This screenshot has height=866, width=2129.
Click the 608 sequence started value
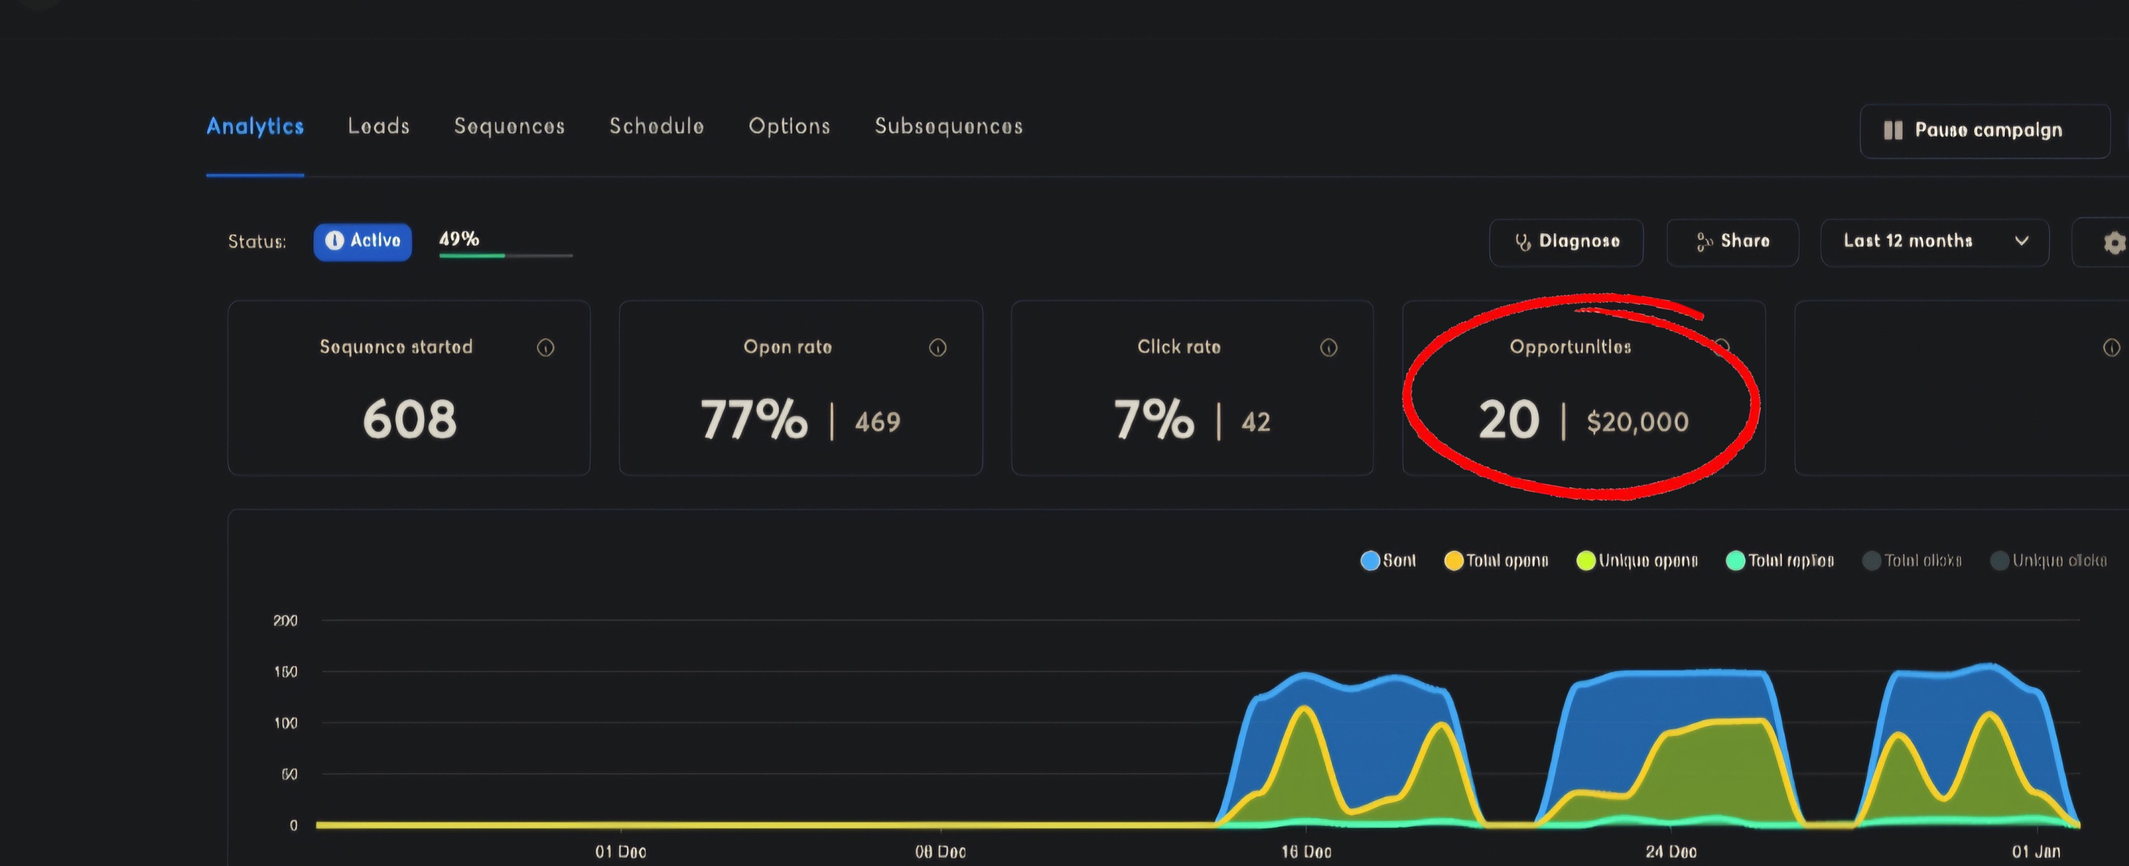coord(409,419)
